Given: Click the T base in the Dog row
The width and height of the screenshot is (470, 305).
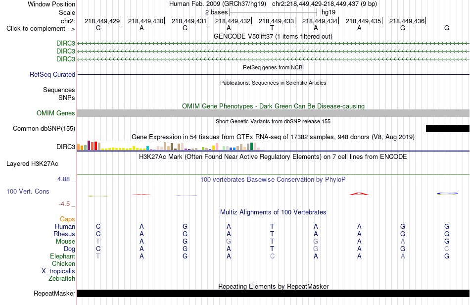Looking at the screenshot, I should (272, 249).
